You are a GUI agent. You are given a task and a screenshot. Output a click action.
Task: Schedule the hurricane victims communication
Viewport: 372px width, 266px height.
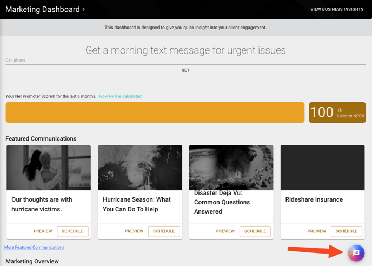[x=72, y=231]
